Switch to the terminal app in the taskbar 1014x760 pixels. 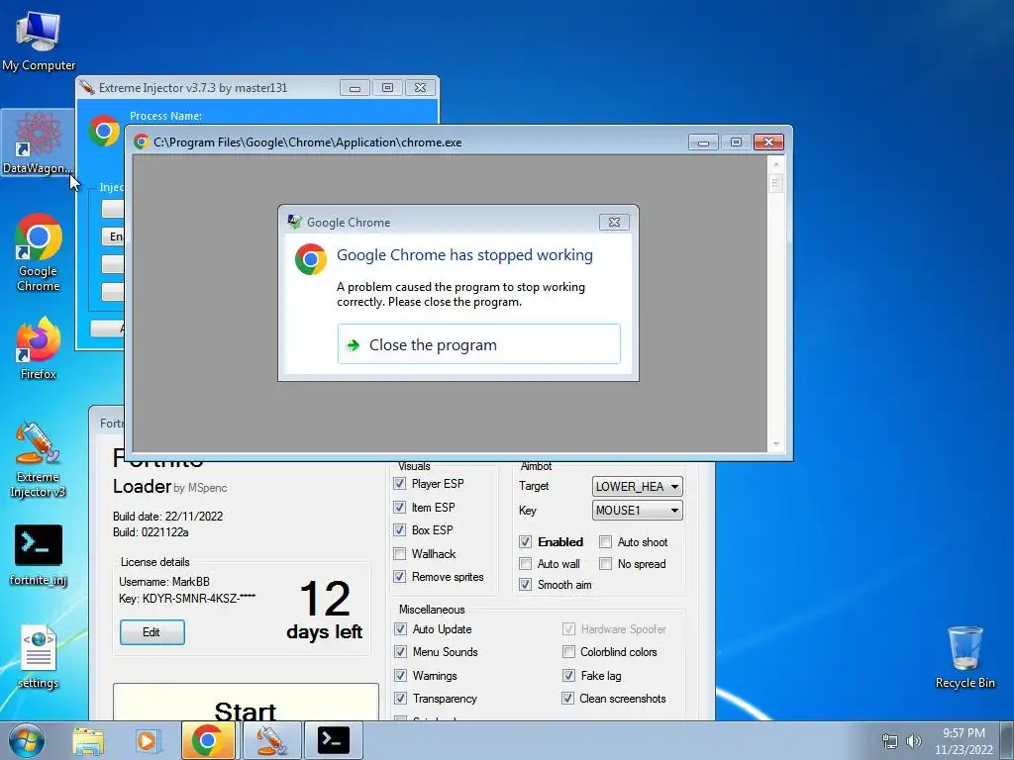point(334,740)
